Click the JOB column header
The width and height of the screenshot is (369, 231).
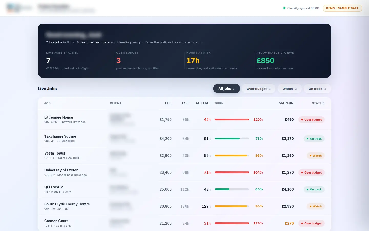pos(47,103)
